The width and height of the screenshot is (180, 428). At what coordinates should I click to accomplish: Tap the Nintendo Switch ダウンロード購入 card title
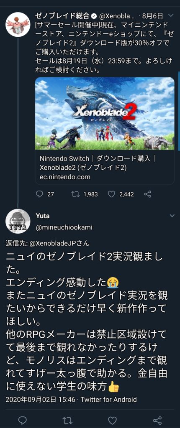(98, 159)
